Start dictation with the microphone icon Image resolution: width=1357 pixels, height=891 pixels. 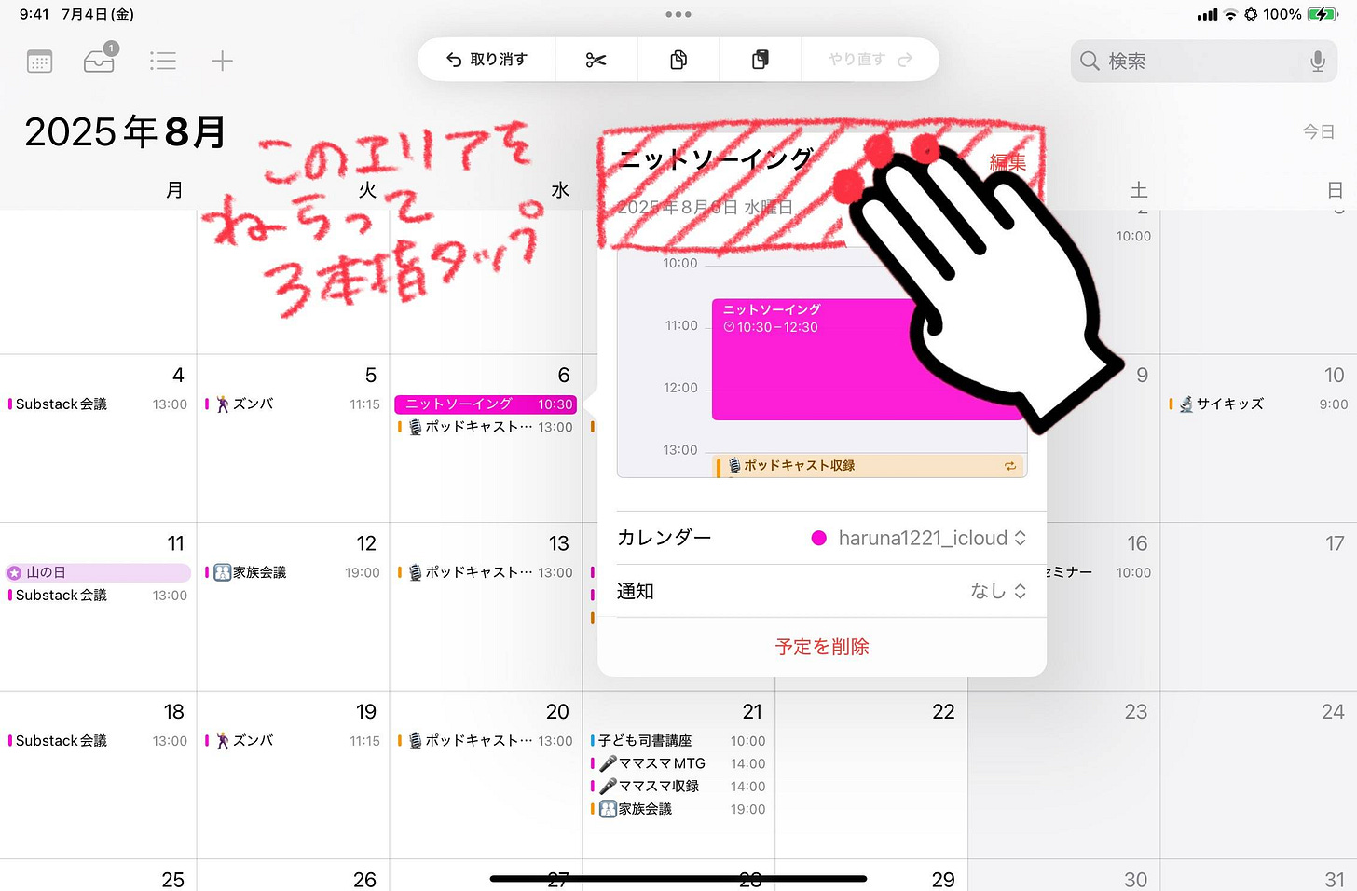[1318, 62]
